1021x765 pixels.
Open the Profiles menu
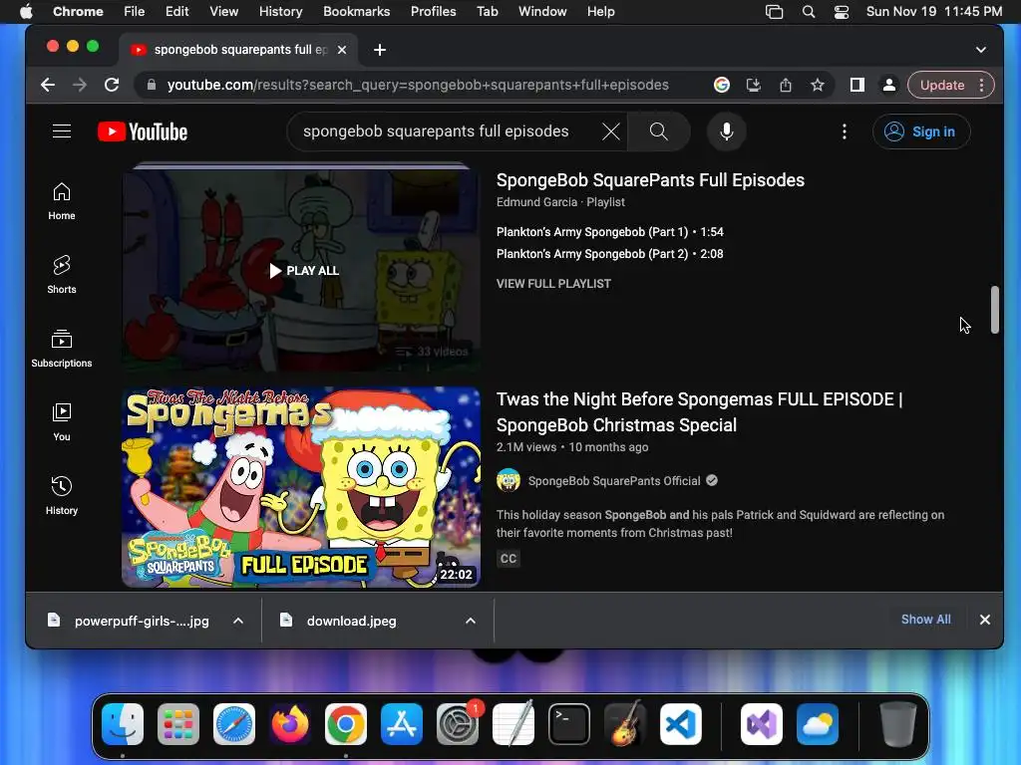pos(433,11)
